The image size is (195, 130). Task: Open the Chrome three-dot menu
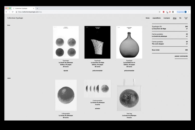(189, 12)
